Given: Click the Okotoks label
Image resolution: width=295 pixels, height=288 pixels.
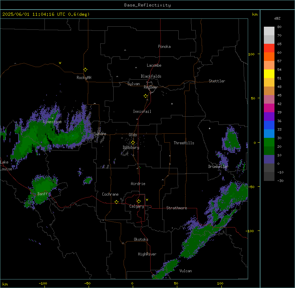Looking at the screenshot, I should click(x=141, y=239).
